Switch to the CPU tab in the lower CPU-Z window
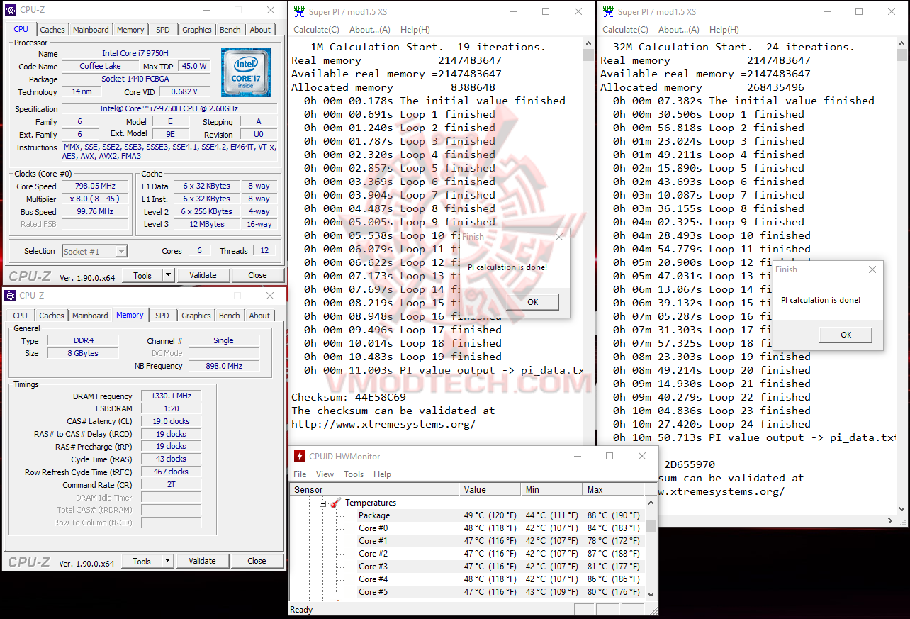Image resolution: width=910 pixels, height=619 pixels. click(x=21, y=316)
